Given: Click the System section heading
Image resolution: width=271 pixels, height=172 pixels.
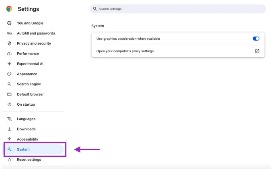Looking at the screenshot, I should (x=98, y=26).
